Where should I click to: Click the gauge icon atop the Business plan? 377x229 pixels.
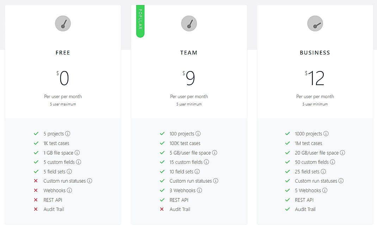tap(315, 23)
